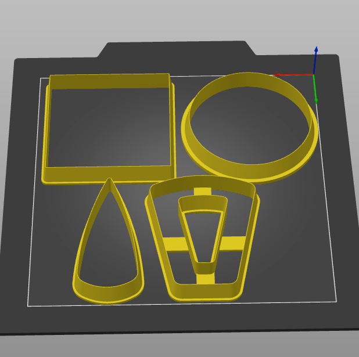Click the bottom bridge of the trapezoid cutter
This screenshot has height=357, width=359.
204,280
